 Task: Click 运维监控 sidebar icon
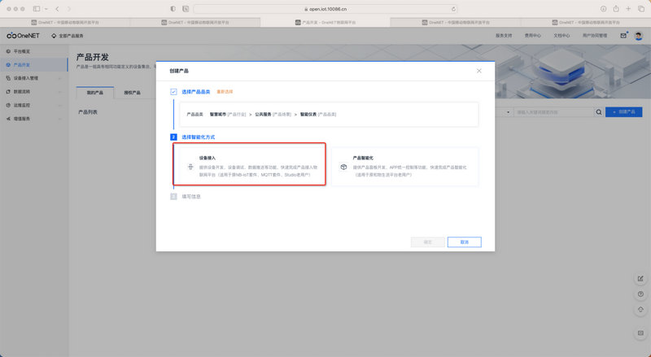pos(8,105)
